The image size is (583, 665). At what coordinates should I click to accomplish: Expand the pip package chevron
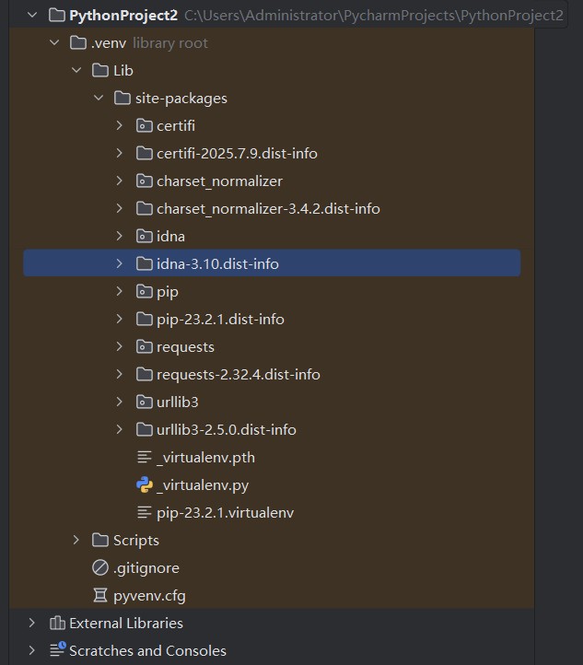120,291
